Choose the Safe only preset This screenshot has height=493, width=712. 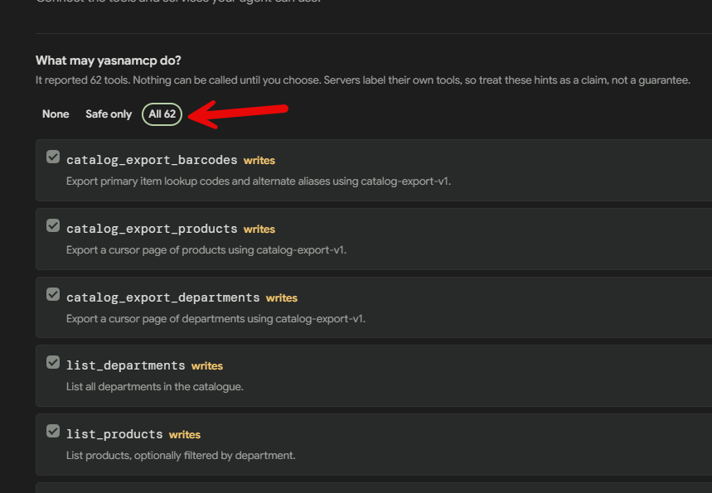pyautogui.click(x=109, y=114)
